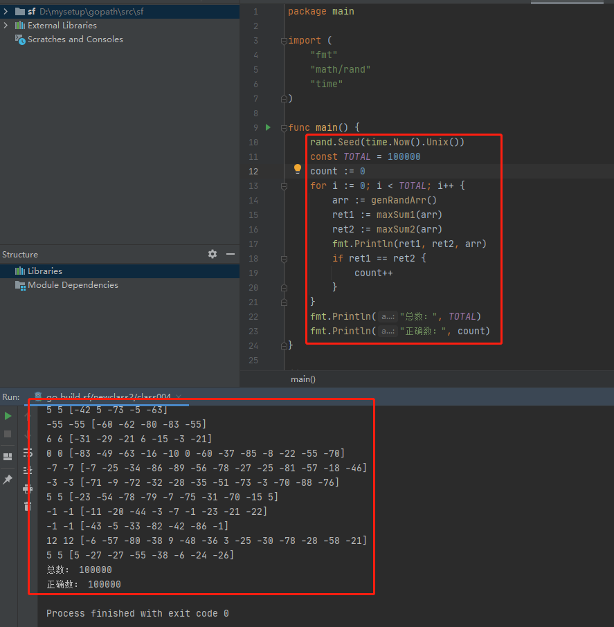Viewport: 614px width, 627px height.
Task: Click "math/rand" import string in the editor
Action: (341, 70)
